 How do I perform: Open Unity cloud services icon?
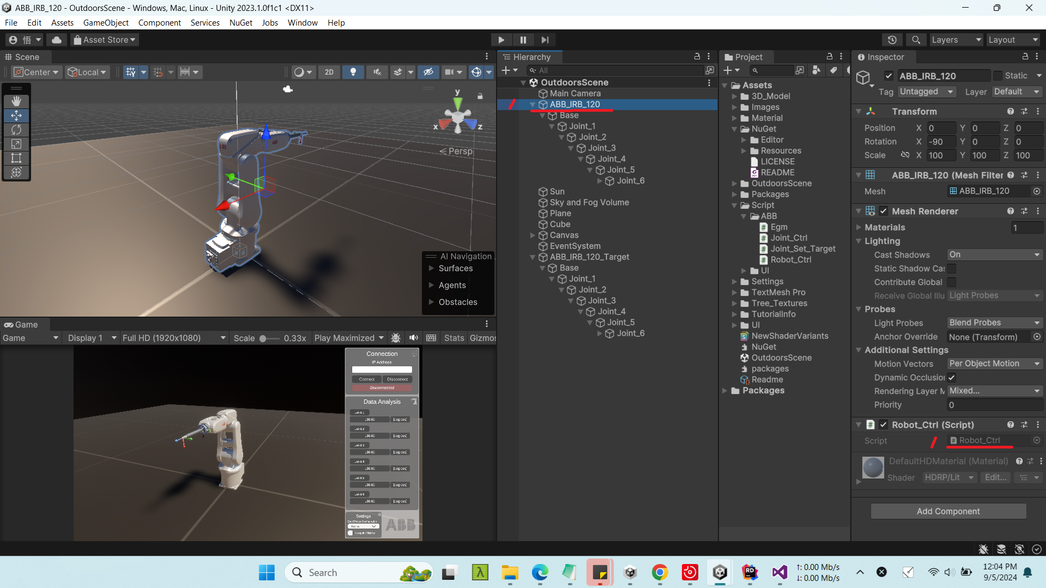pyautogui.click(x=57, y=40)
